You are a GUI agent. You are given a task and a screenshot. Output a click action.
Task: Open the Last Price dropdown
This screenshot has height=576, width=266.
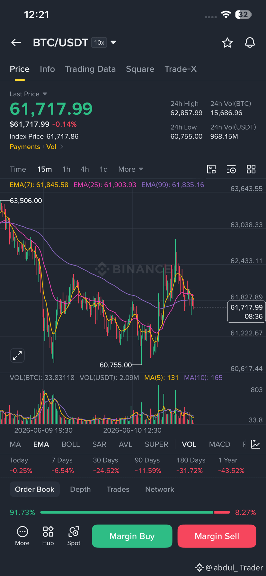pos(28,94)
